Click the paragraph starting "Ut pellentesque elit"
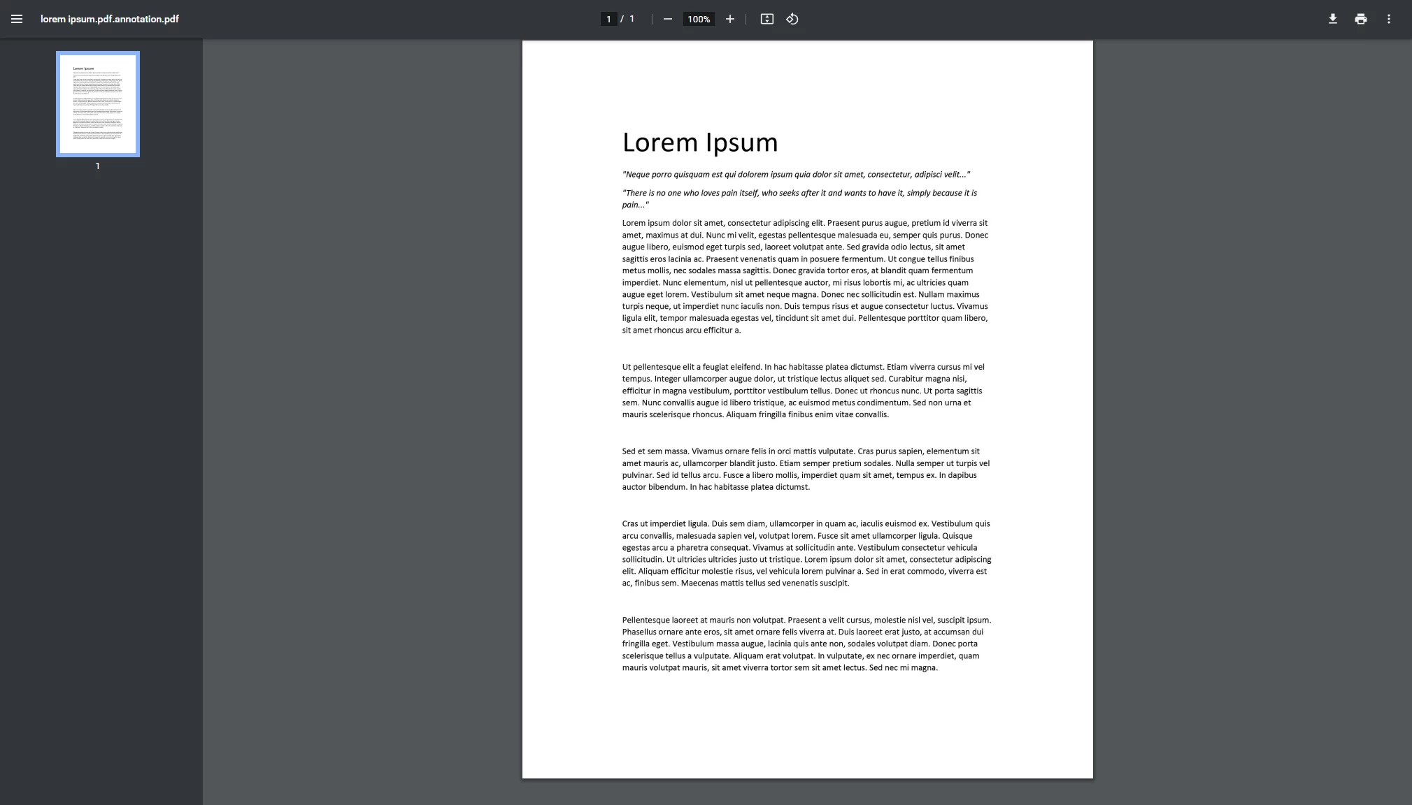Viewport: 1412px width, 805px height. pos(803,391)
